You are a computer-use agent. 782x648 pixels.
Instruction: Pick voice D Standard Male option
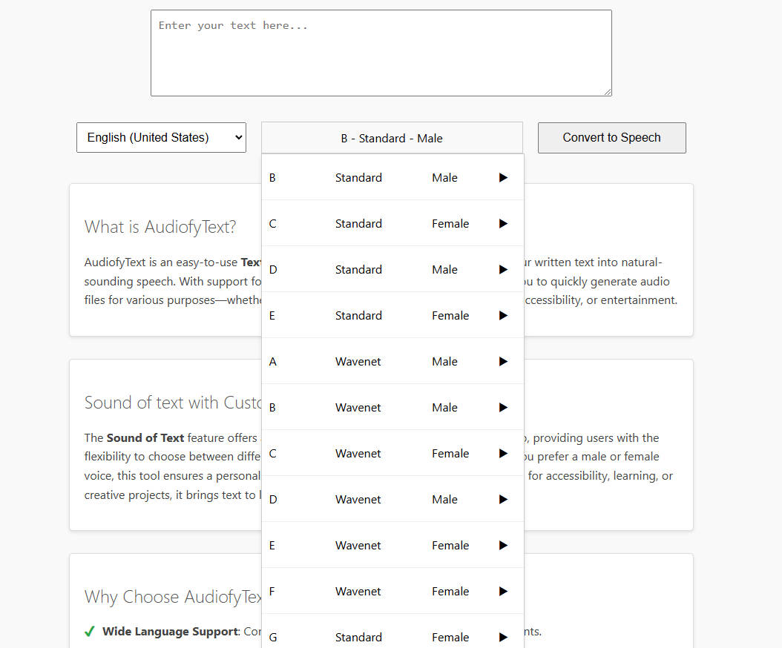click(392, 269)
